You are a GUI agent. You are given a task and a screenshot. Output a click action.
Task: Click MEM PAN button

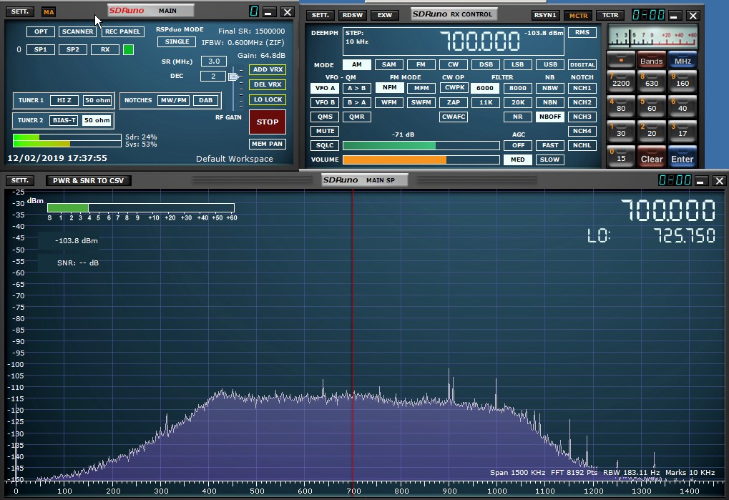click(x=268, y=144)
